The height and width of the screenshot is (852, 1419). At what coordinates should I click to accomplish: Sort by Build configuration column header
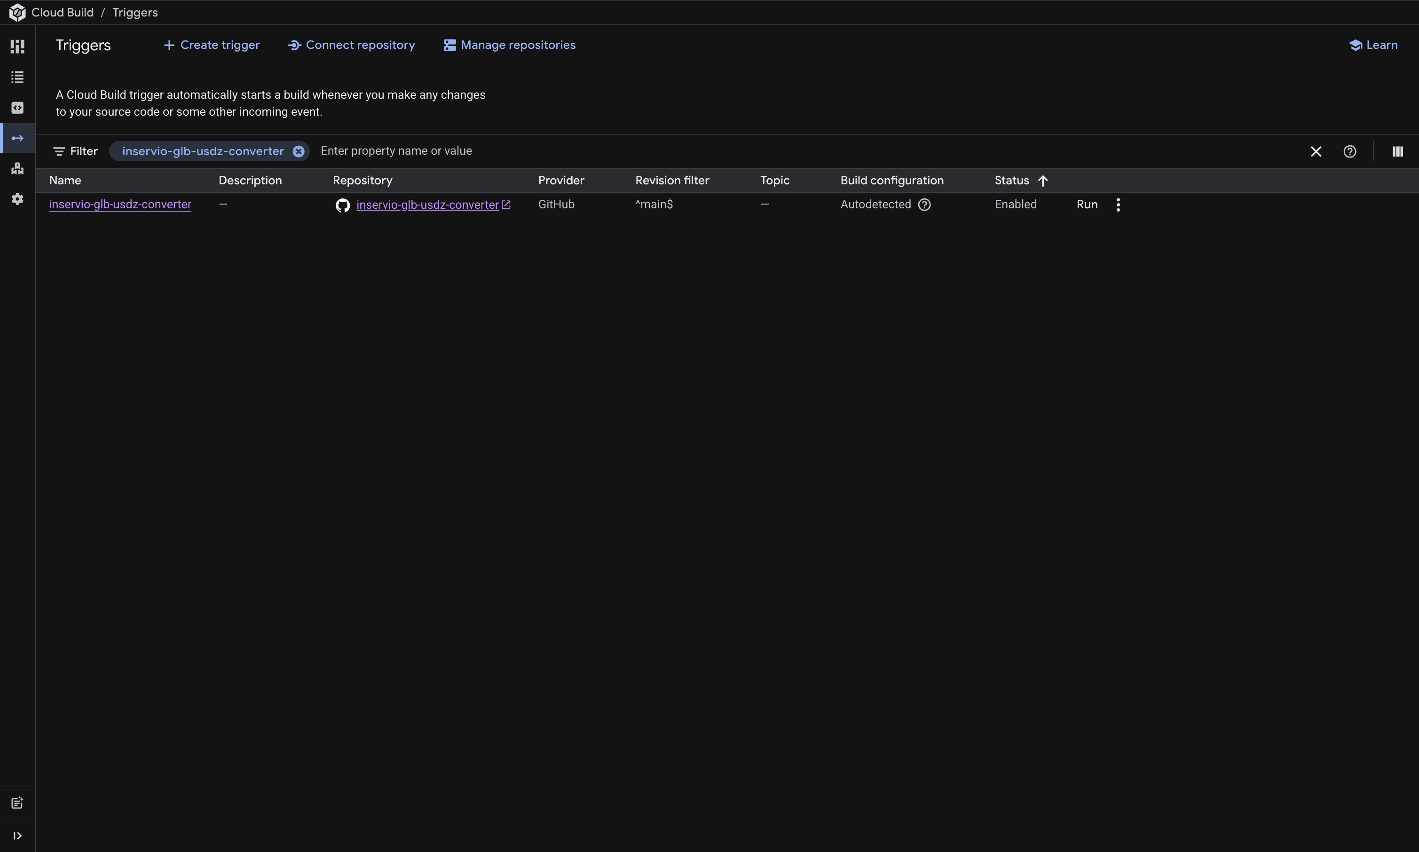891,180
